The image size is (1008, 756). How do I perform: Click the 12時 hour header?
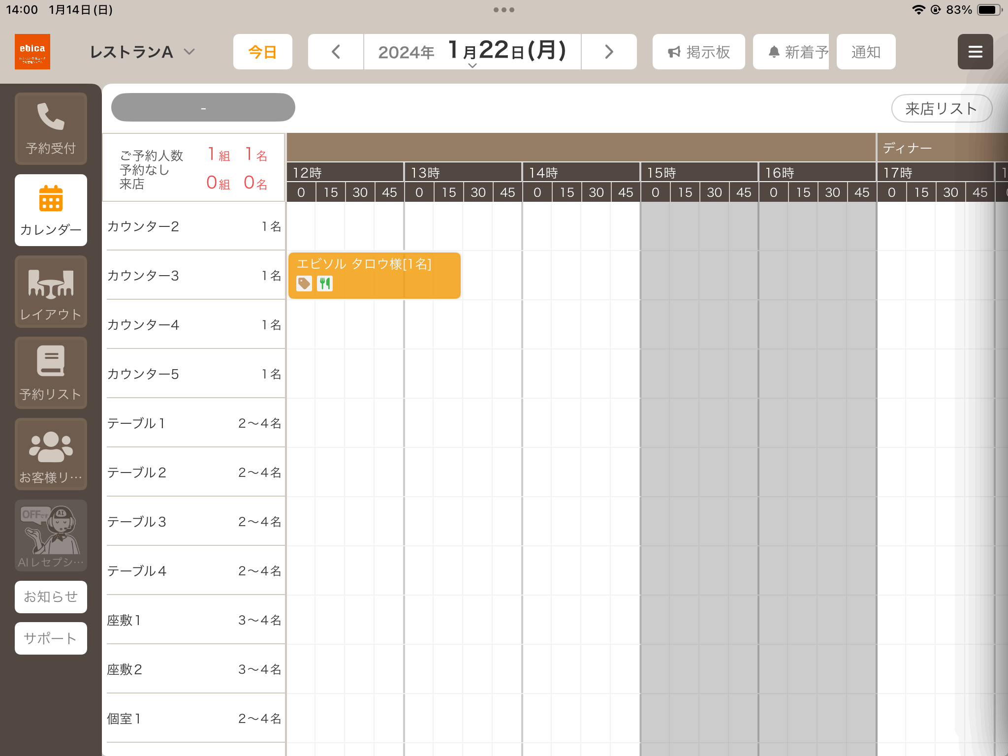click(345, 173)
